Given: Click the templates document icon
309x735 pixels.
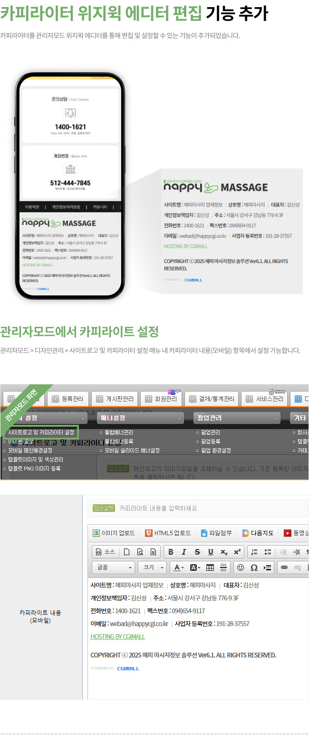Looking at the screenshot, I should [x=153, y=552].
